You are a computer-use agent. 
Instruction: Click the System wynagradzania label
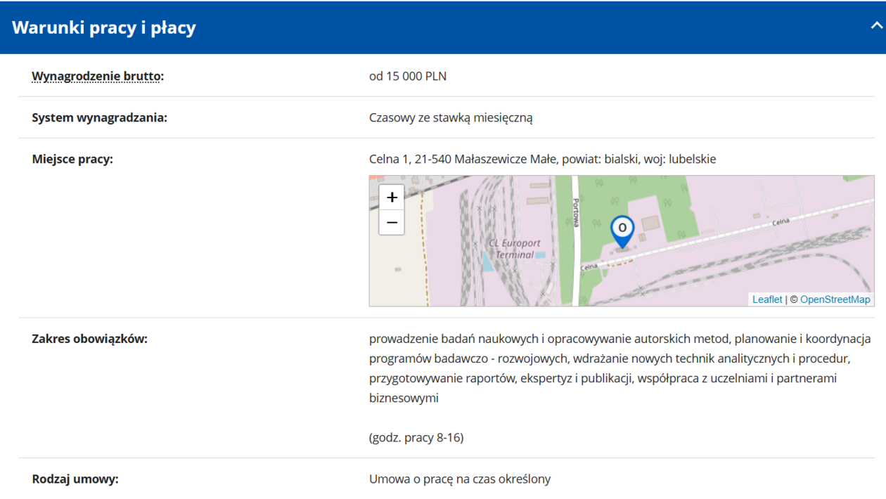[x=99, y=117]
